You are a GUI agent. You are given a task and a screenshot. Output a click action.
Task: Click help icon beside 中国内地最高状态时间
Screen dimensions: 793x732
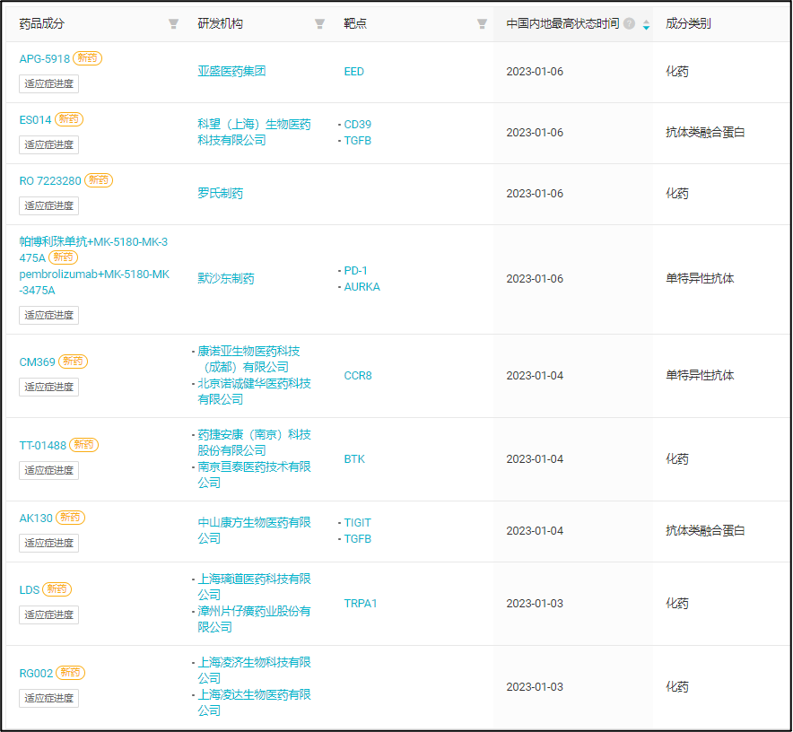[x=629, y=24]
